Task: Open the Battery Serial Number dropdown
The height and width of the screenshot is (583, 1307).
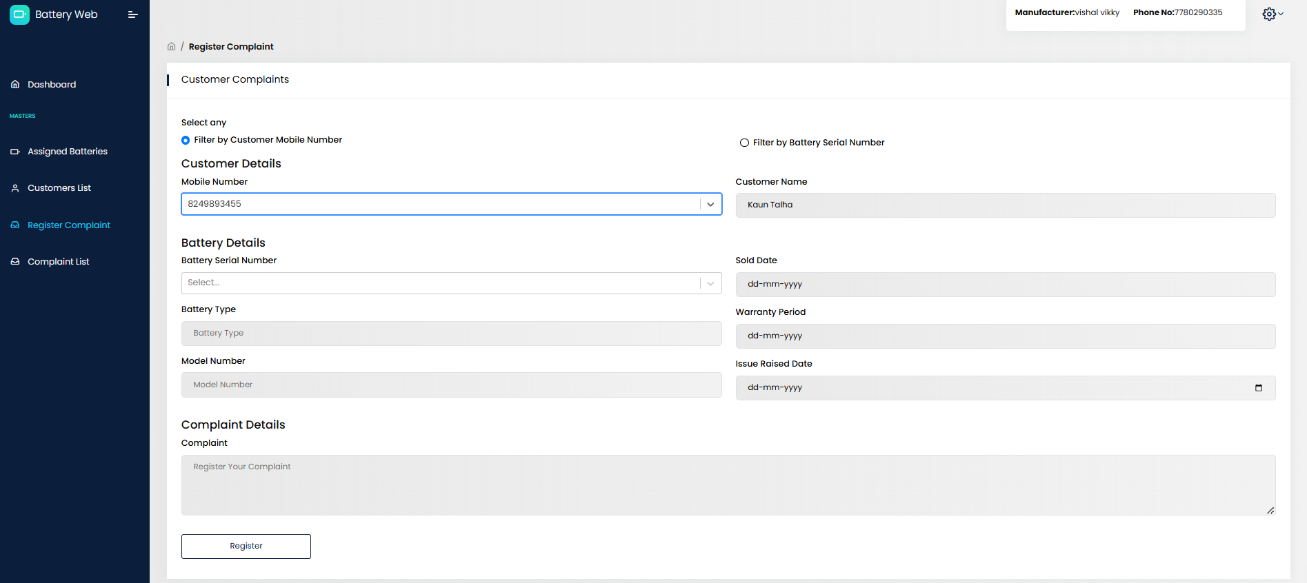Action: (451, 283)
